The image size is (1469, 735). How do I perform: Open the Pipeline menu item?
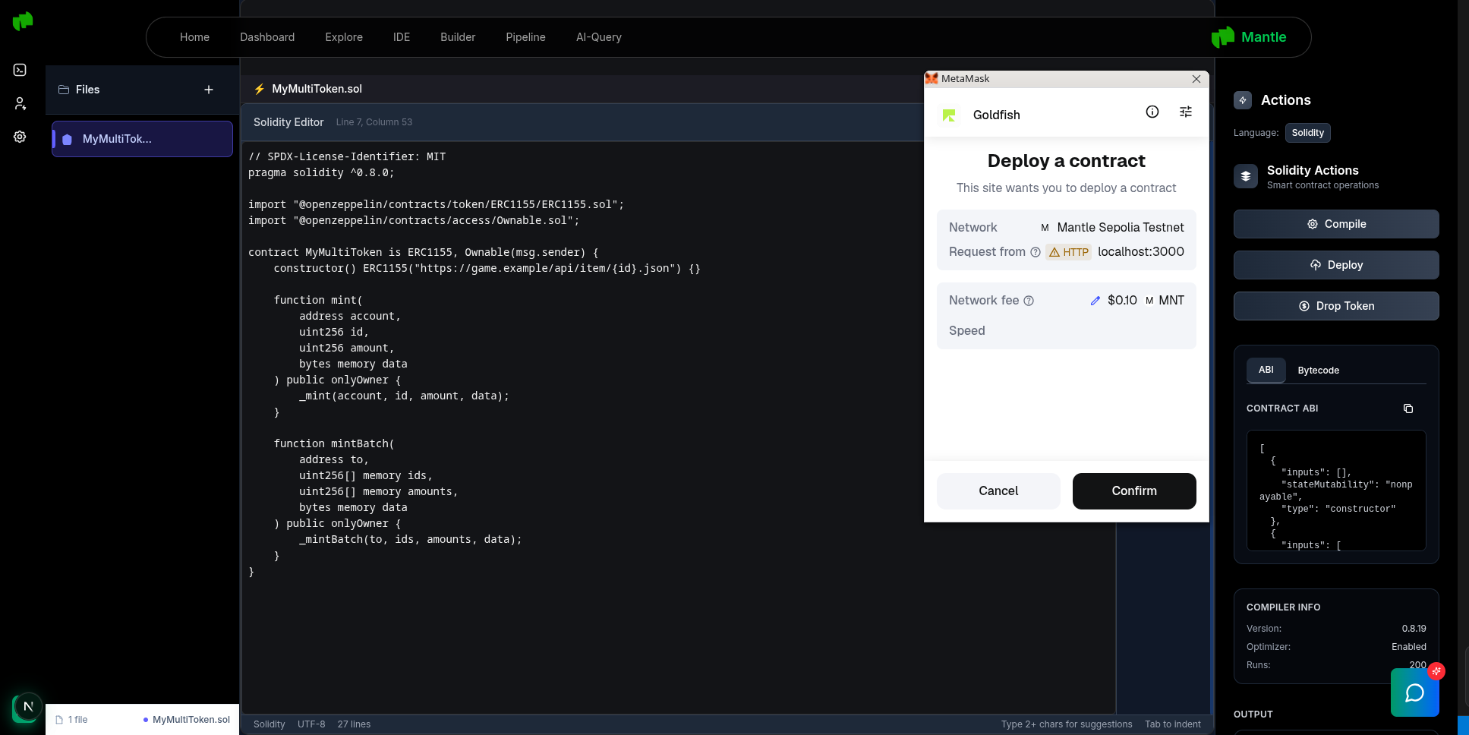click(525, 37)
